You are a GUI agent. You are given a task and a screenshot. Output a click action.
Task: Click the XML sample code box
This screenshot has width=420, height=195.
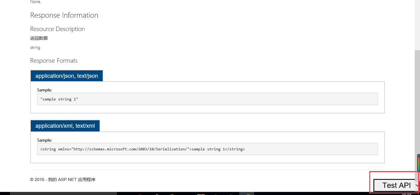tap(207, 149)
